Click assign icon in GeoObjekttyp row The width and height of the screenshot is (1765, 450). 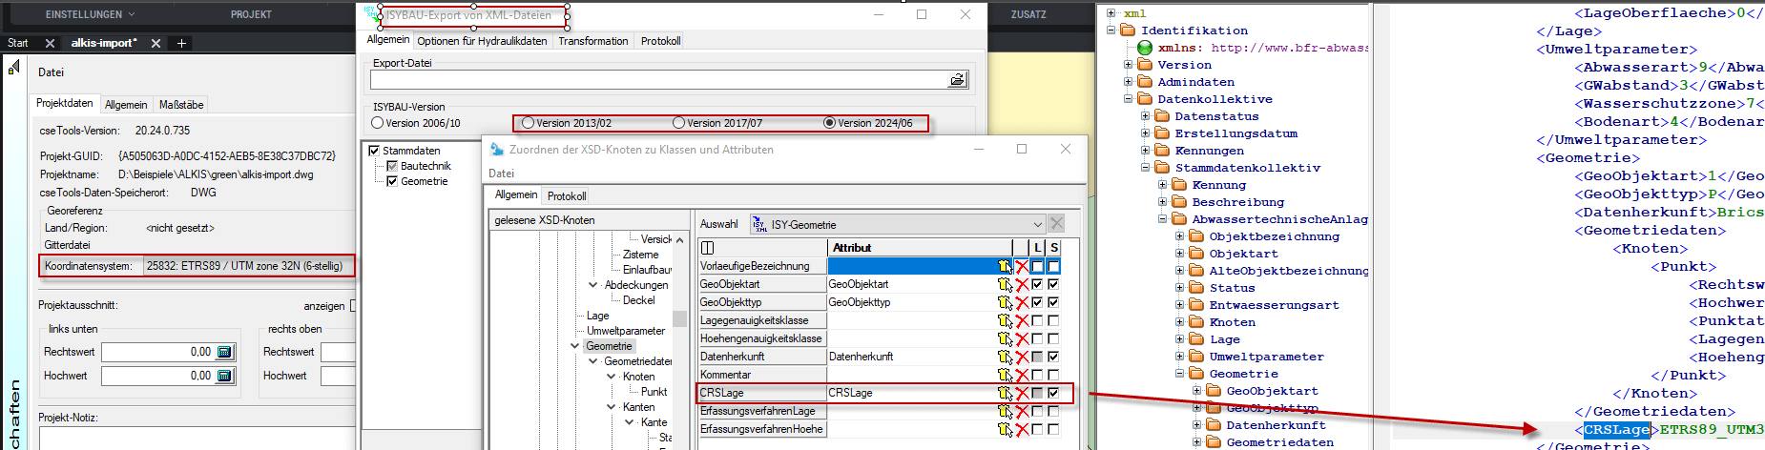click(x=1005, y=303)
